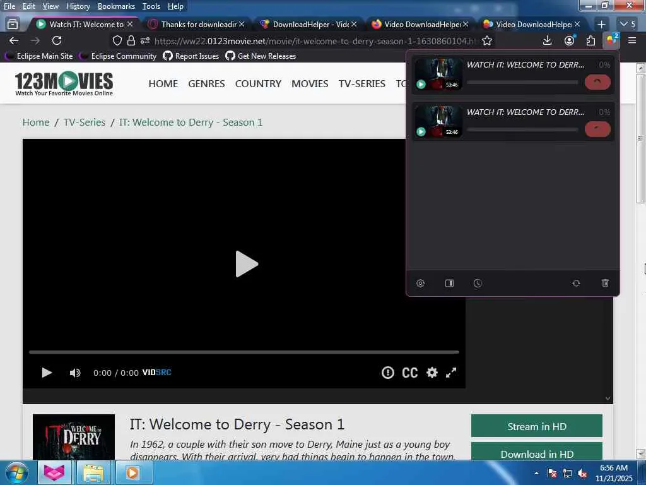Open Report Issues bookmark
Image resolution: width=646 pixels, height=485 pixels.
[x=191, y=56]
